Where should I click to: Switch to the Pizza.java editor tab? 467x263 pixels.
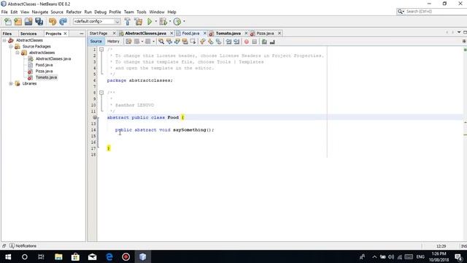pyautogui.click(x=265, y=34)
